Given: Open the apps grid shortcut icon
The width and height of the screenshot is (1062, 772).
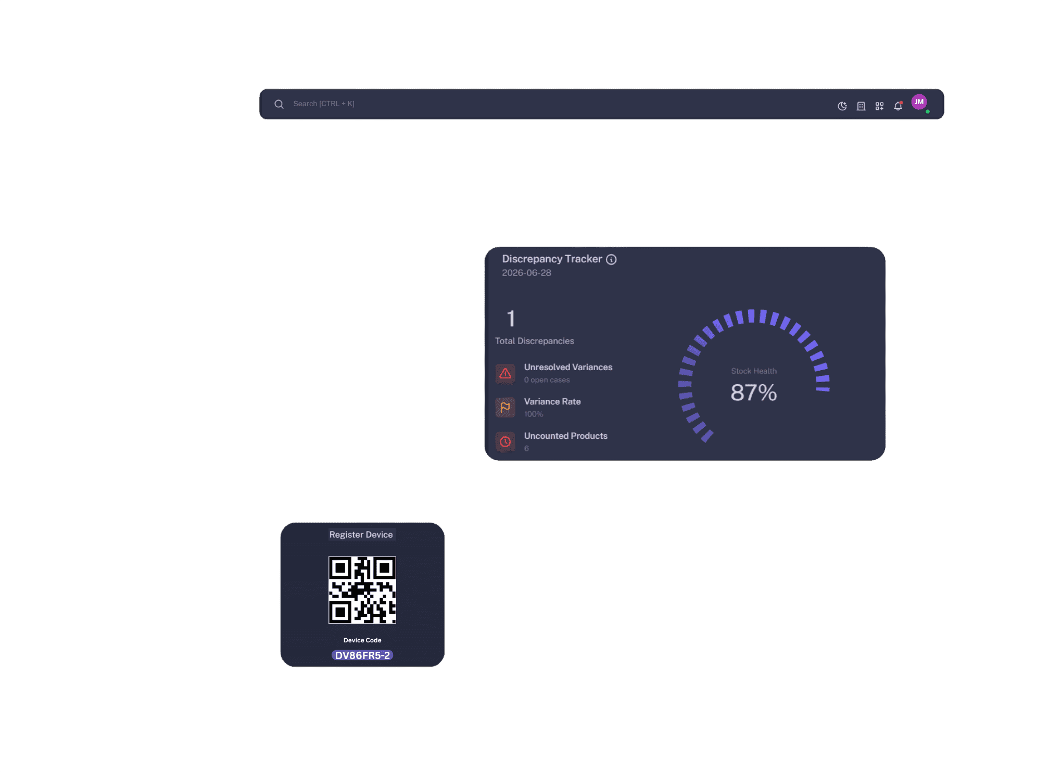Looking at the screenshot, I should coord(879,106).
